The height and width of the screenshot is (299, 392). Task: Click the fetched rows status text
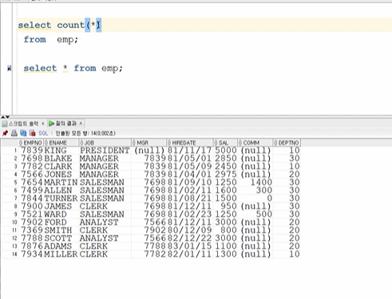pyautogui.click(x=85, y=133)
